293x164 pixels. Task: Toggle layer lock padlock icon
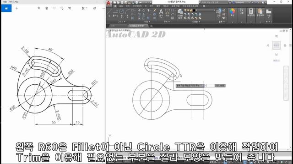point(191,10)
